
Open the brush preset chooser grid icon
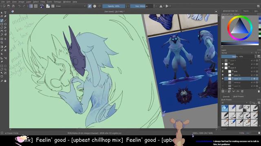coord(53,6)
